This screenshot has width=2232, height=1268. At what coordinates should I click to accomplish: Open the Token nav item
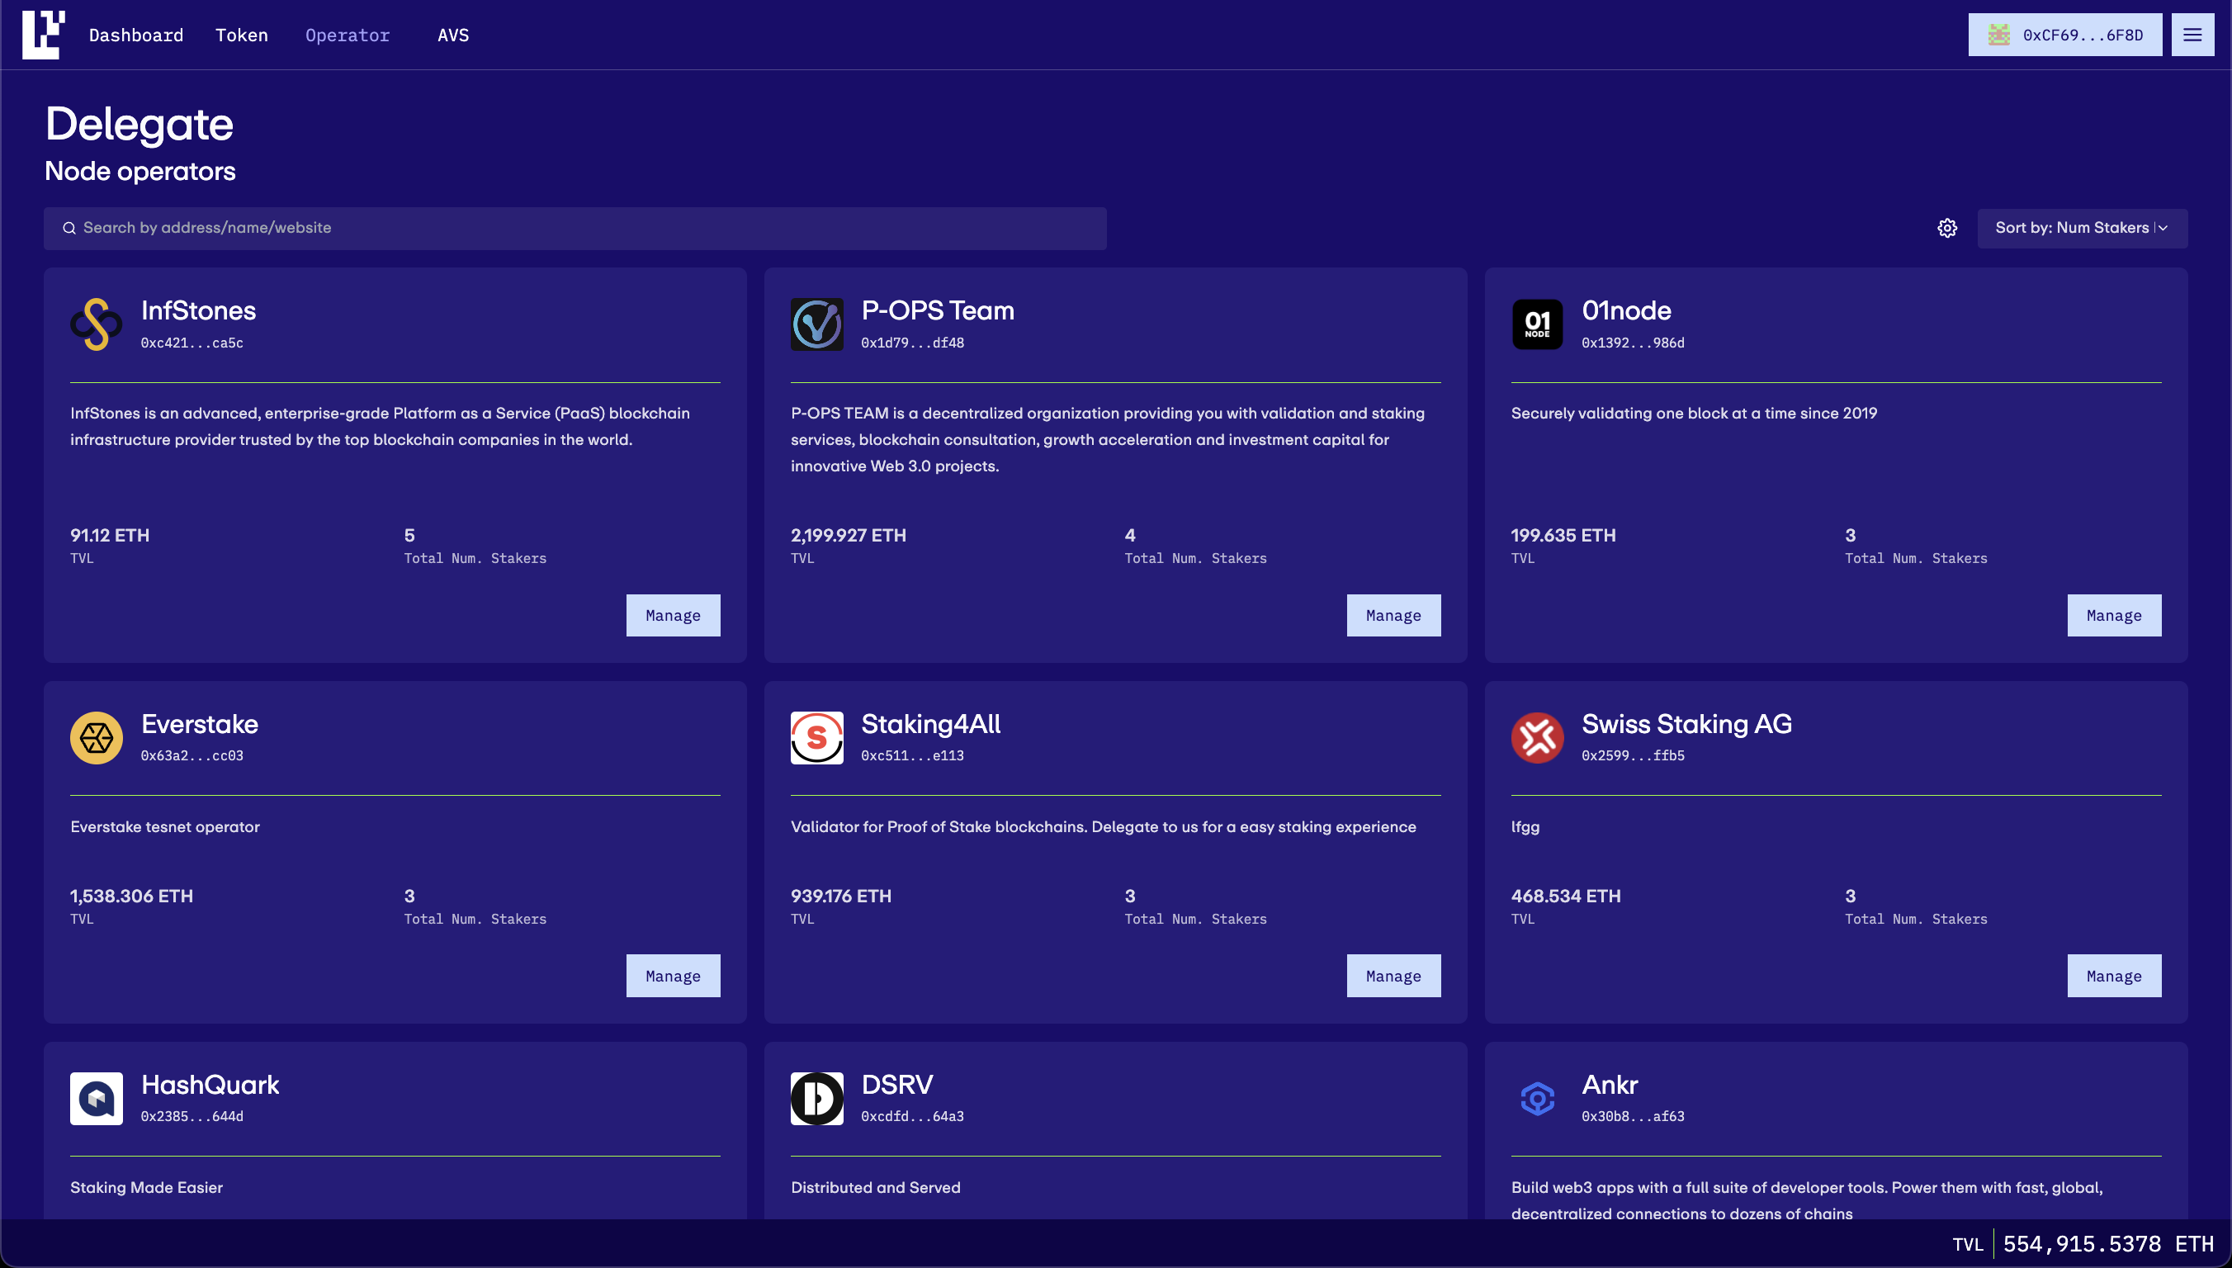pyautogui.click(x=241, y=35)
